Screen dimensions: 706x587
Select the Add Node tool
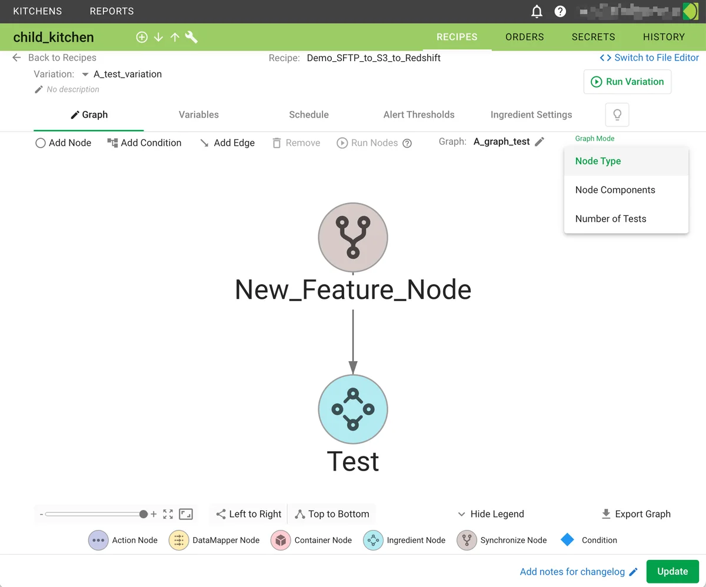(x=62, y=143)
